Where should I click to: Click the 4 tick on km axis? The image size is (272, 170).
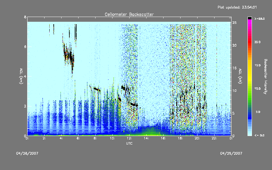pyautogui.click(x=25, y=76)
